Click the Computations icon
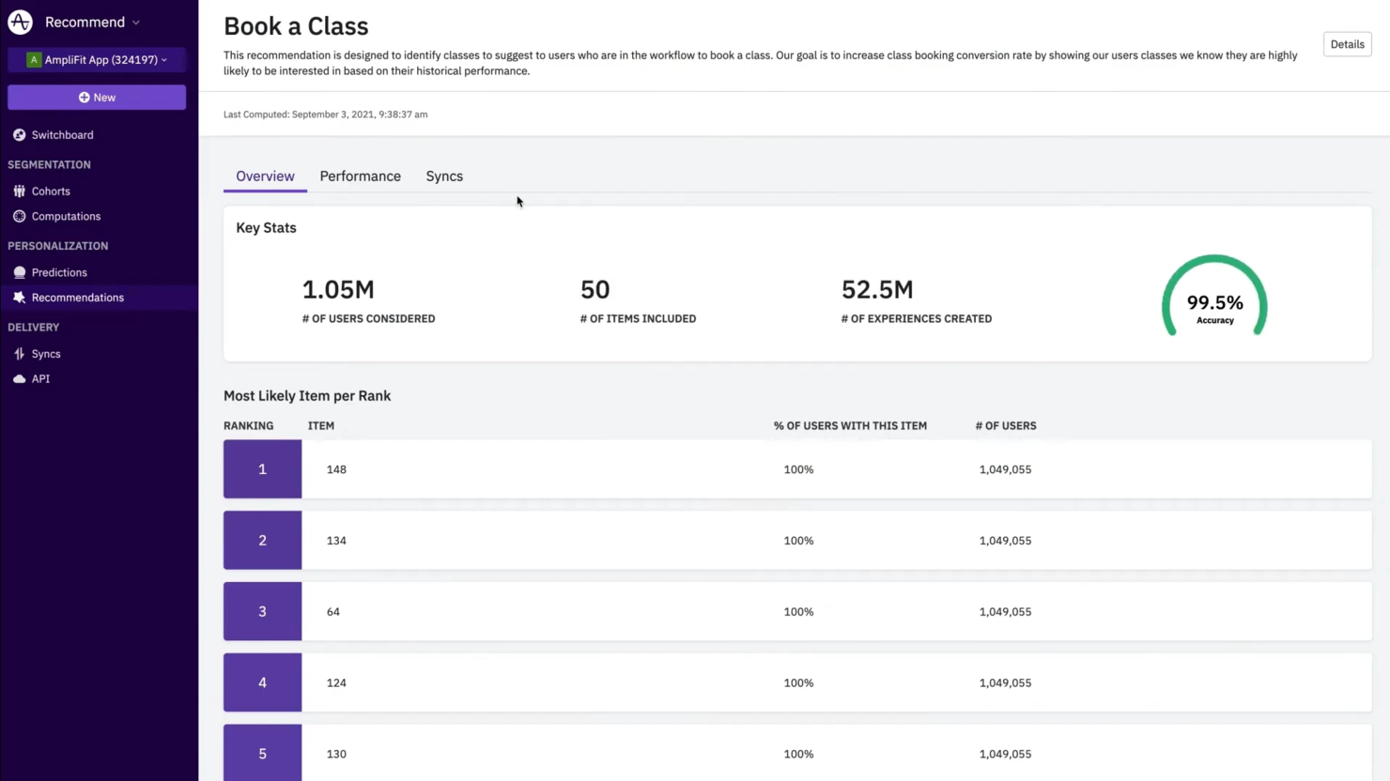Screen dimensions: 1390x781 click(20, 216)
